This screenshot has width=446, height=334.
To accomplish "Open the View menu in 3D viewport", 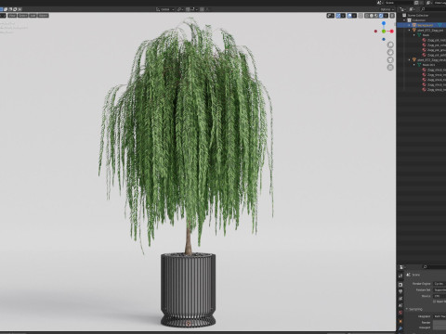I will click(x=12, y=16).
